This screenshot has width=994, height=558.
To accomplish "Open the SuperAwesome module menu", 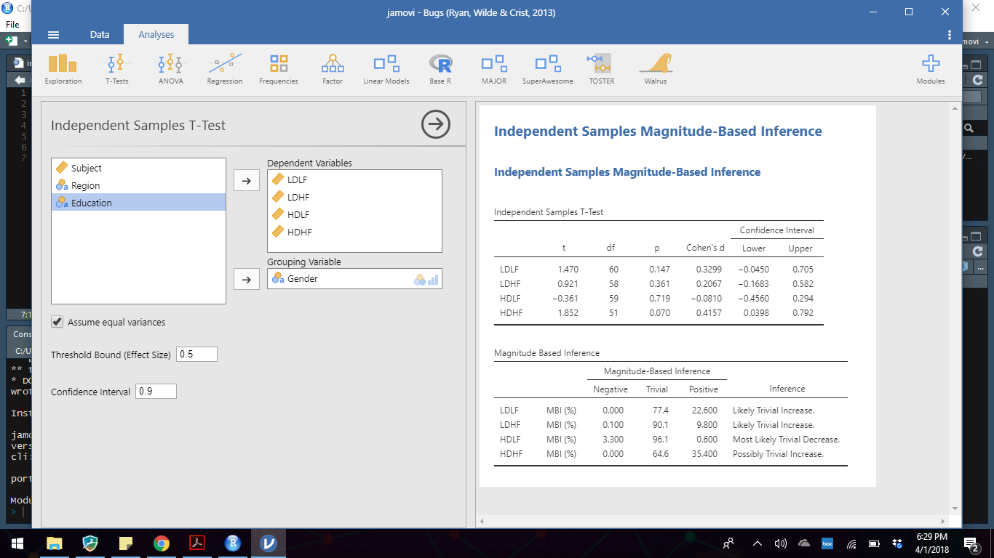I will [548, 70].
